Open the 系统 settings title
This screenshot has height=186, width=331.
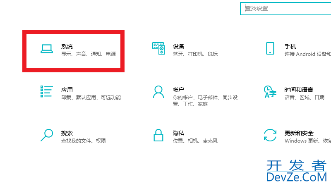point(67,46)
